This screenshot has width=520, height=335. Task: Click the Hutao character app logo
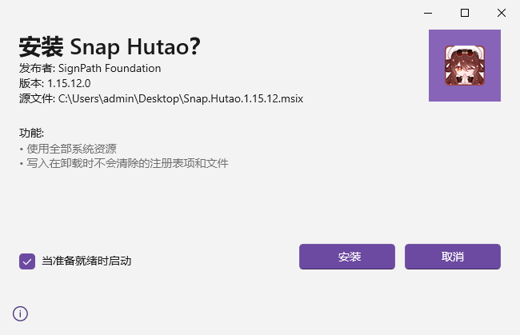point(465,66)
